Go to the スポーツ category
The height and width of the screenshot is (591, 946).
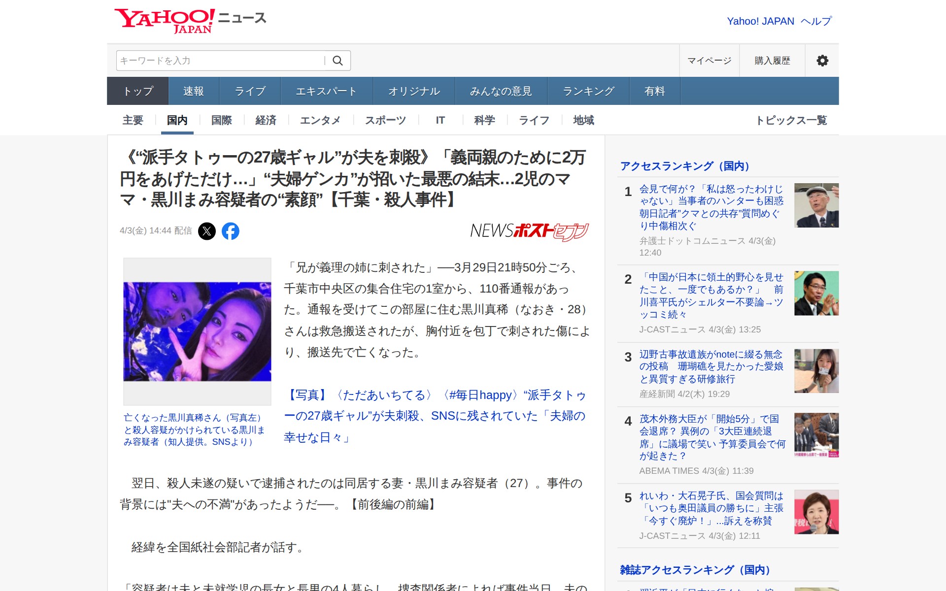pos(385,120)
